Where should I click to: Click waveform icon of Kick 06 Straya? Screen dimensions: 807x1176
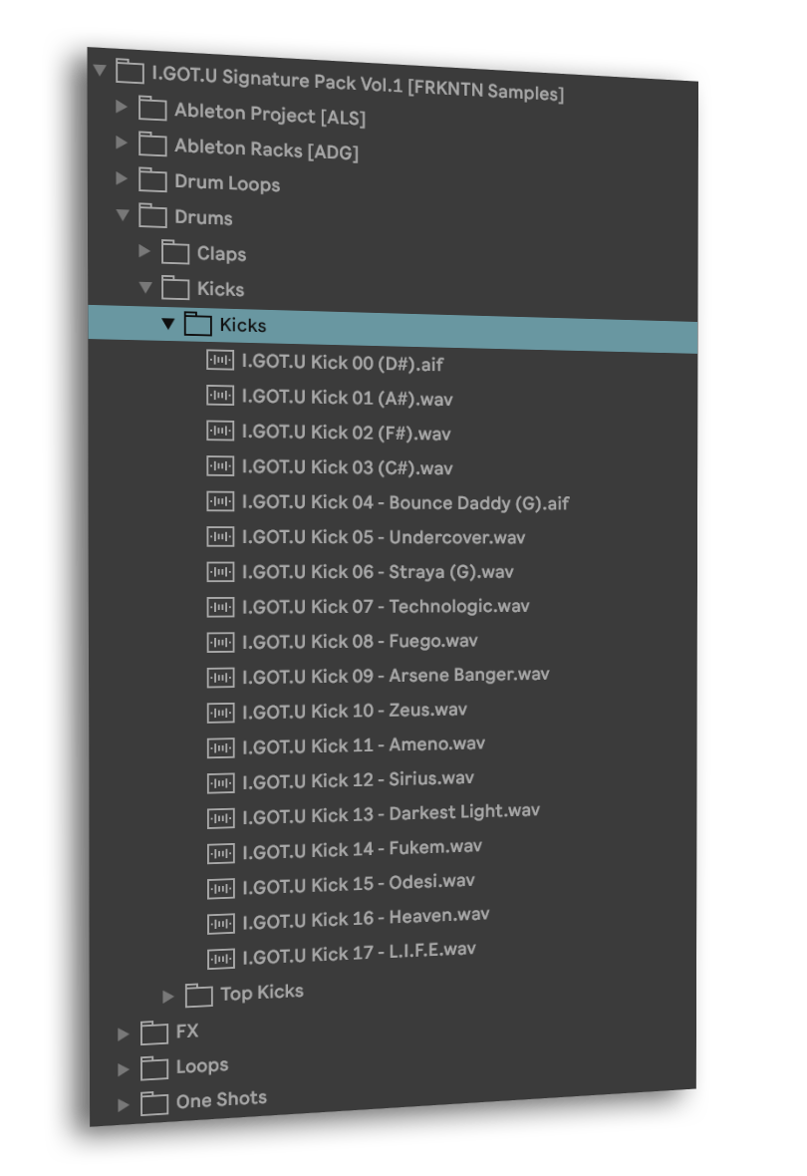click(220, 571)
